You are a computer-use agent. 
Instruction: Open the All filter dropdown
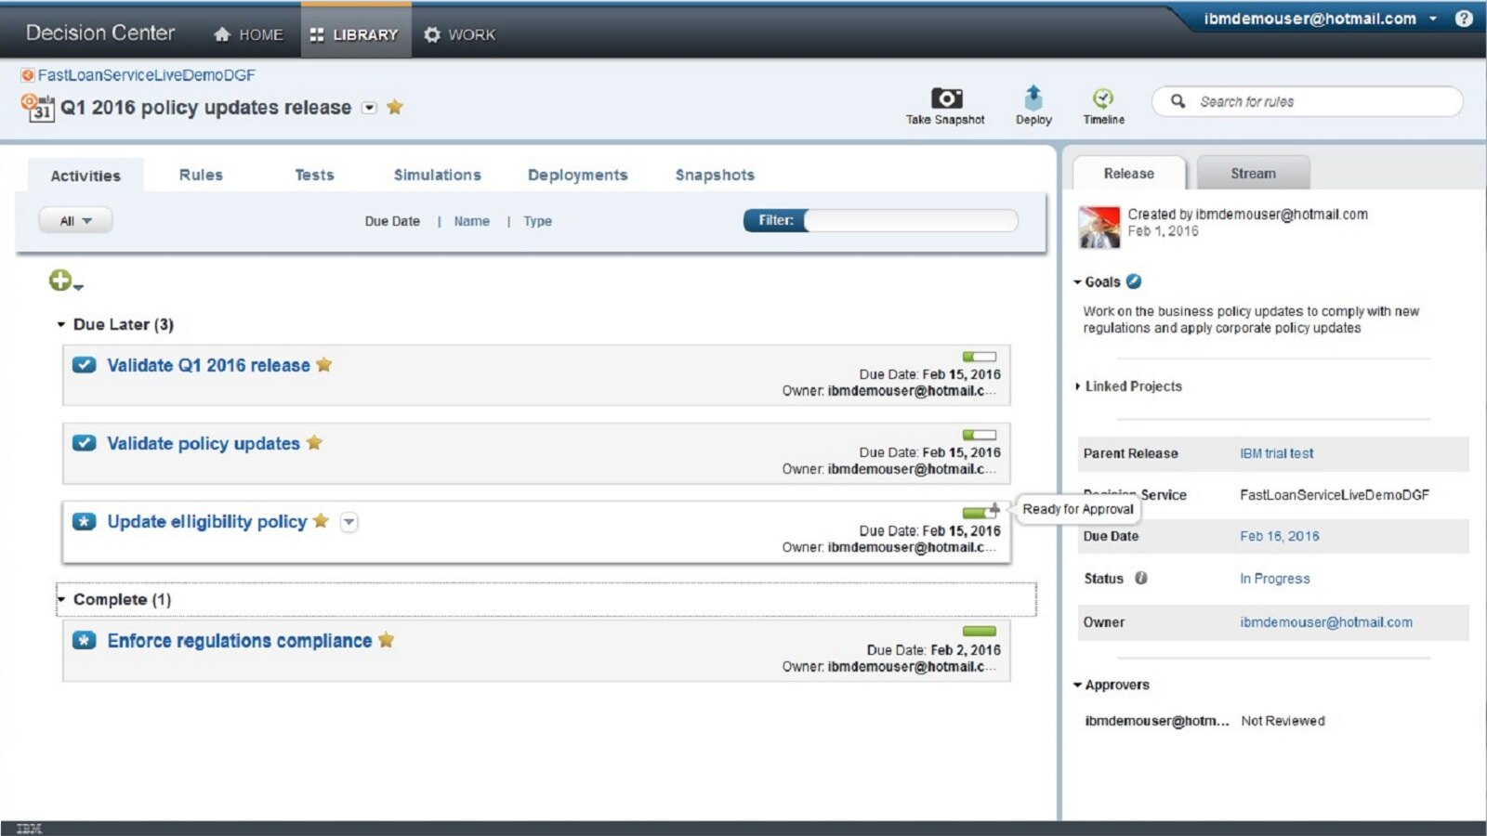75,221
